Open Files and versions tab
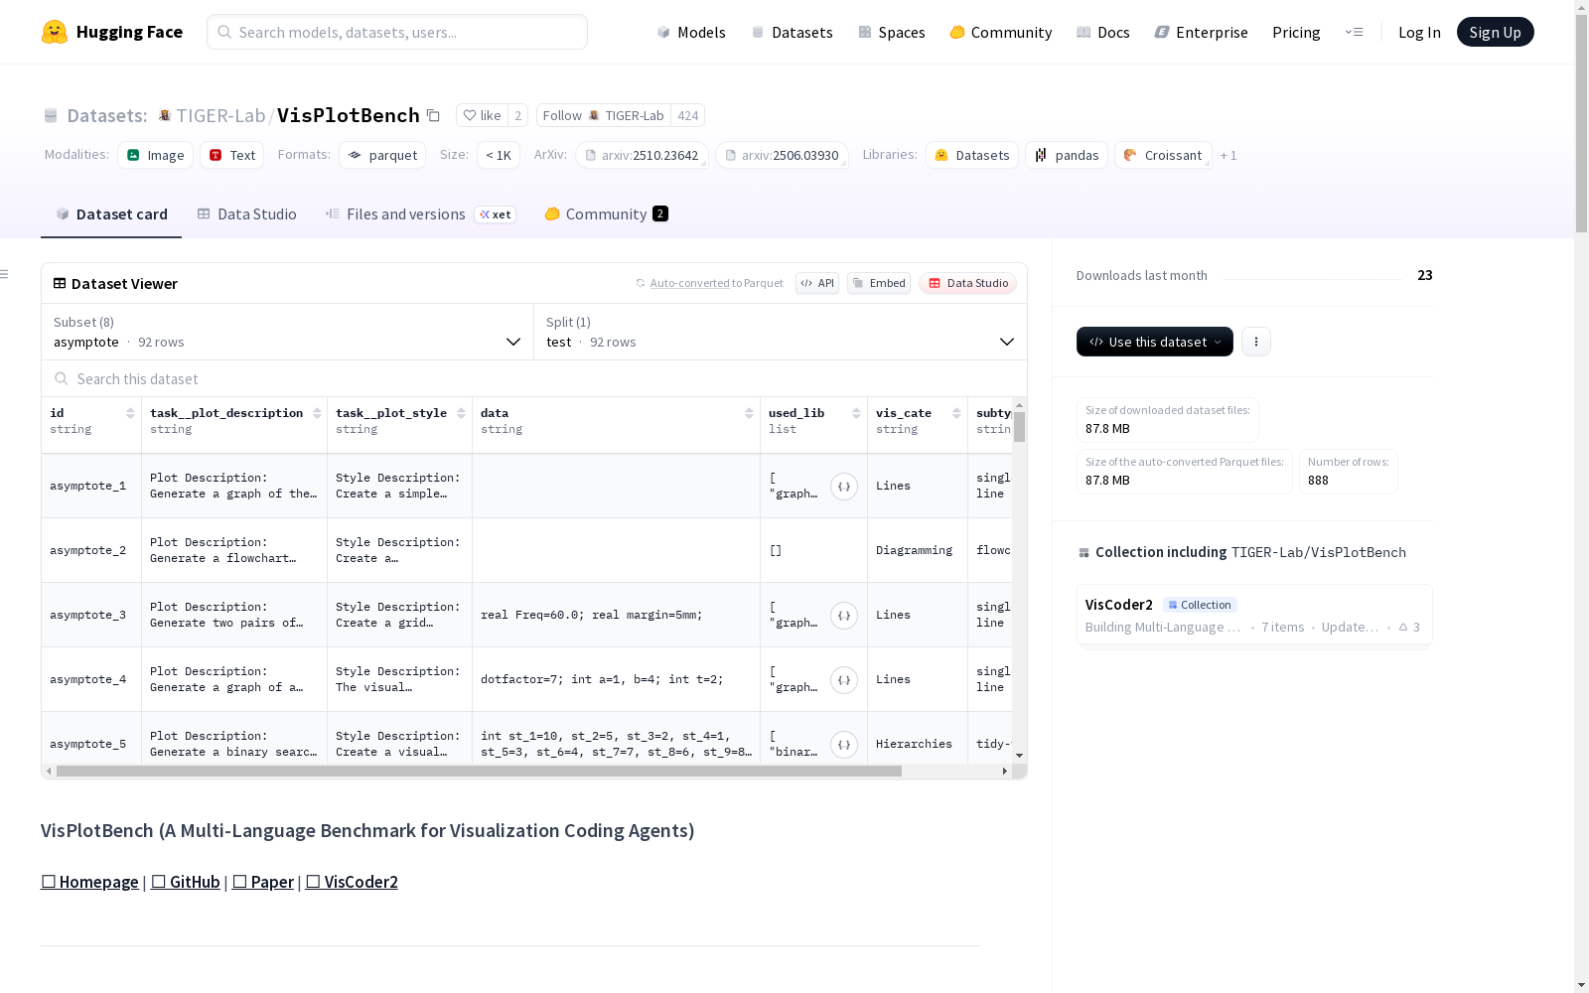 click(x=421, y=214)
